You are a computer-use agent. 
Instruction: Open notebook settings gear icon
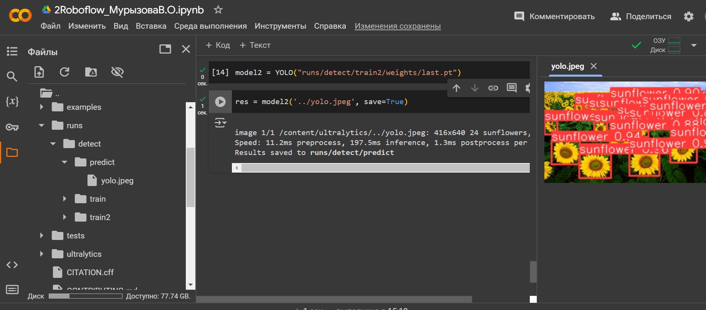[689, 16]
